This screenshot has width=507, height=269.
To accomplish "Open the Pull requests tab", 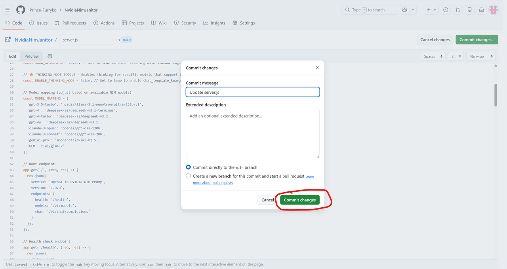I will coord(71,23).
